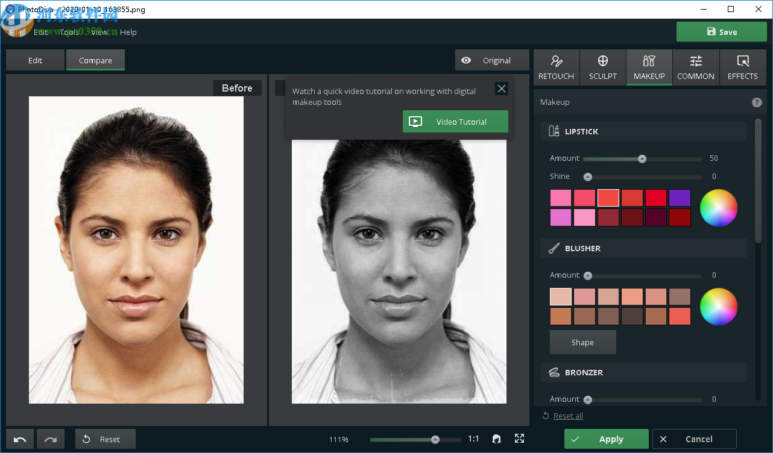Select the purple lipstick color swatch
Image resolution: width=773 pixels, height=453 pixels.
pos(680,198)
